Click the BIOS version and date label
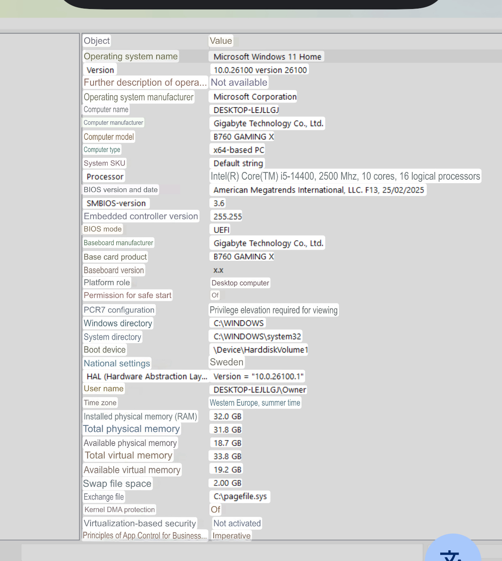 [121, 190]
